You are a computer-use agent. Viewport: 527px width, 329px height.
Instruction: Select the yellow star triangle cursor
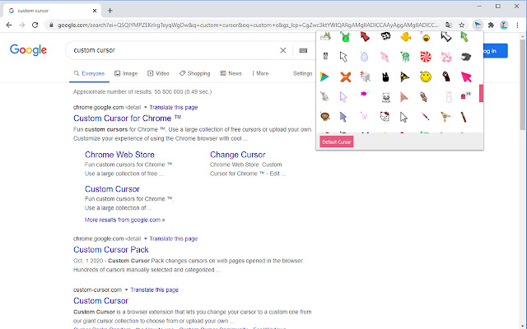click(445, 117)
